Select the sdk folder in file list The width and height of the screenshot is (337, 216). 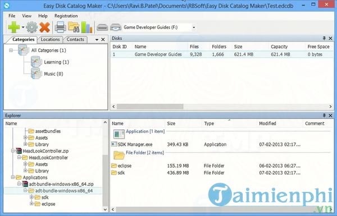tap(121, 173)
